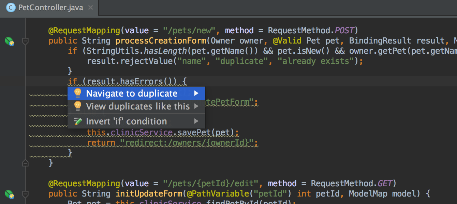Choose View duplicates like this action

pyautogui.click(x=138, y=106)
